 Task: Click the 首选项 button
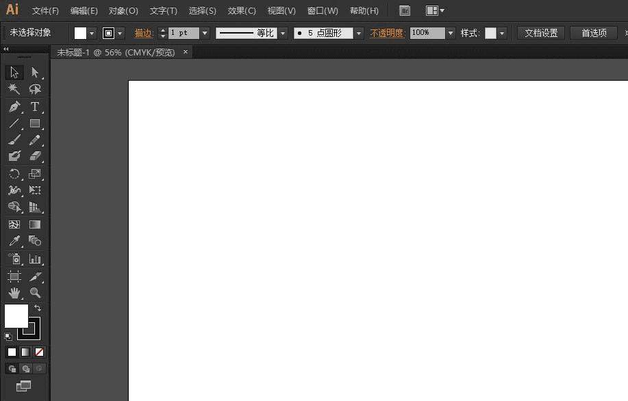pos(594,34)
